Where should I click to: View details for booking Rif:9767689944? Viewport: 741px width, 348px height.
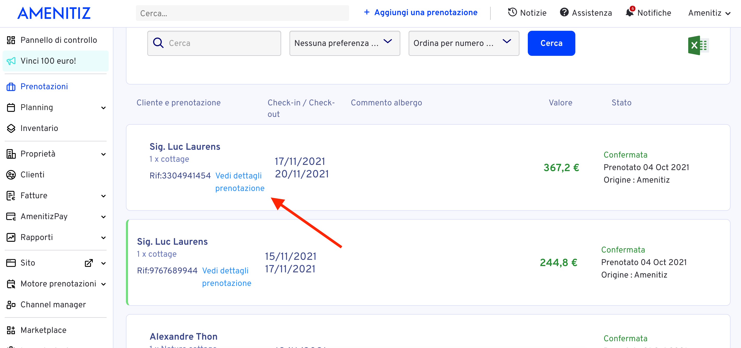(226, 277)
